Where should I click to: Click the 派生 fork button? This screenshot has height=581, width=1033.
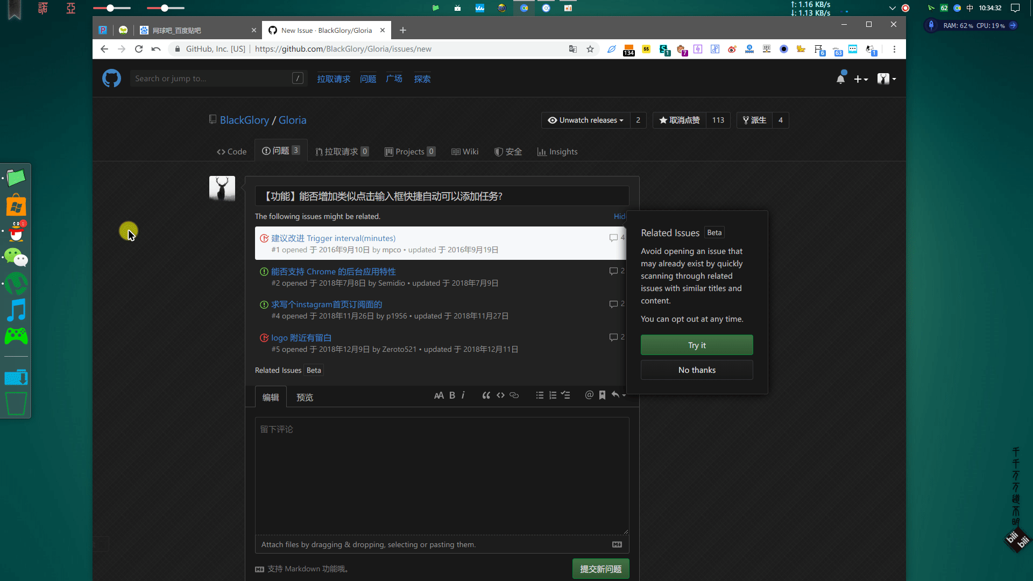coord(754,120)
